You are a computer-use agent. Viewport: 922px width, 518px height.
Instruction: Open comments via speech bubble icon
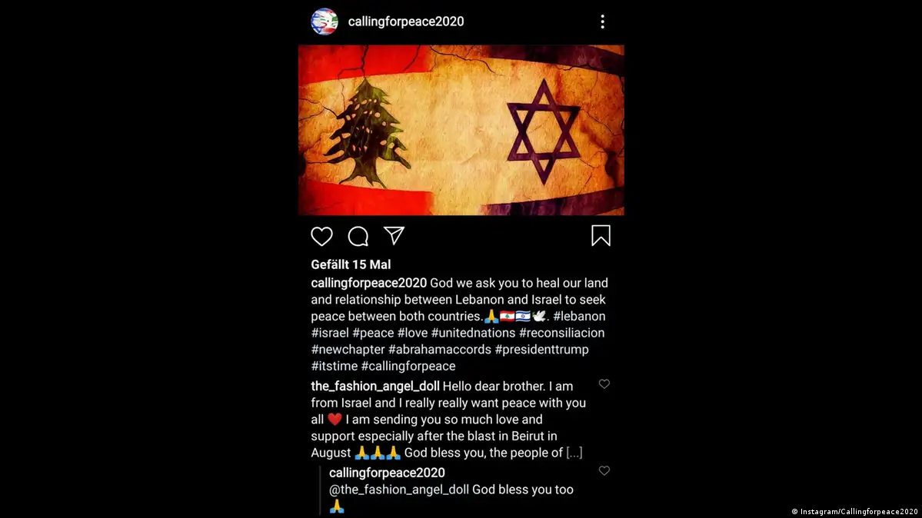(x=358, y=237)
